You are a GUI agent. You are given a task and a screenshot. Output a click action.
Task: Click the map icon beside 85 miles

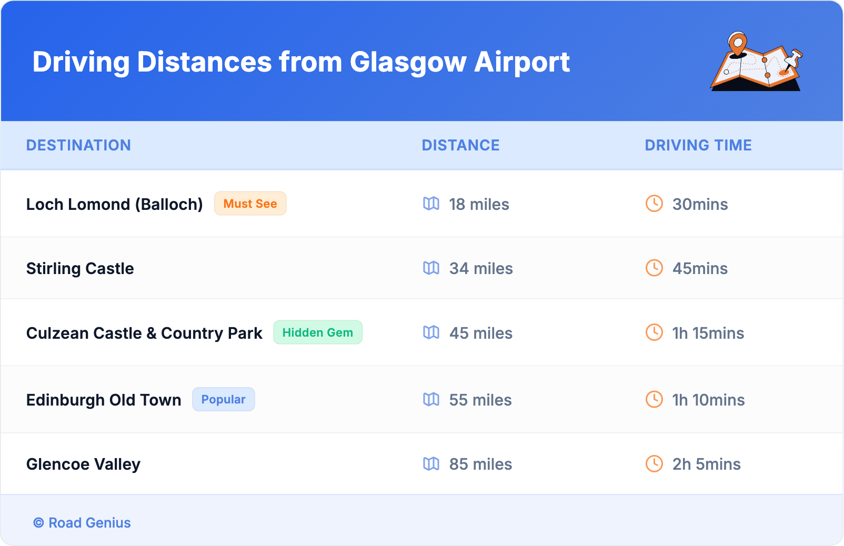coord(431,464)
